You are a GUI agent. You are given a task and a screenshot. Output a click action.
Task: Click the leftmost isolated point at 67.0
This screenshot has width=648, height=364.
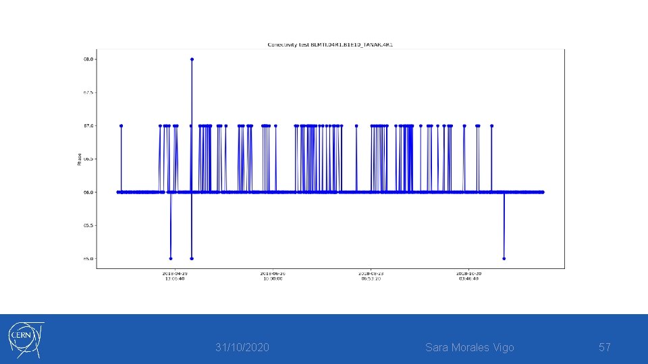[x=121, y=126]
